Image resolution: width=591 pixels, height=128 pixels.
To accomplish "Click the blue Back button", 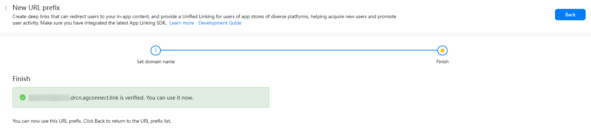I will coord(570,15).
